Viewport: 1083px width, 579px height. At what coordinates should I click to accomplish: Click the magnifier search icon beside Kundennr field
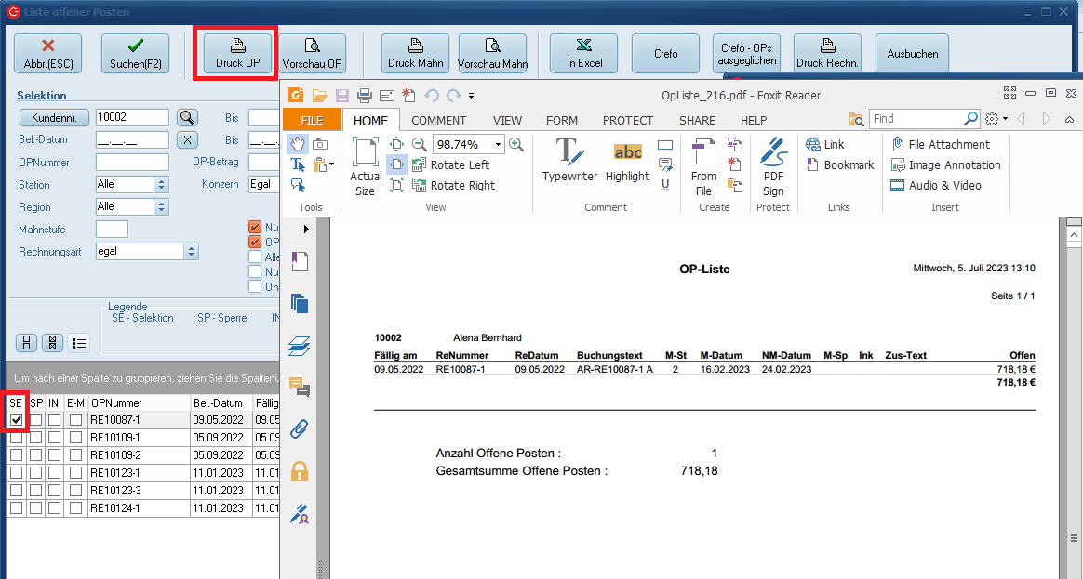click(188, 117)
